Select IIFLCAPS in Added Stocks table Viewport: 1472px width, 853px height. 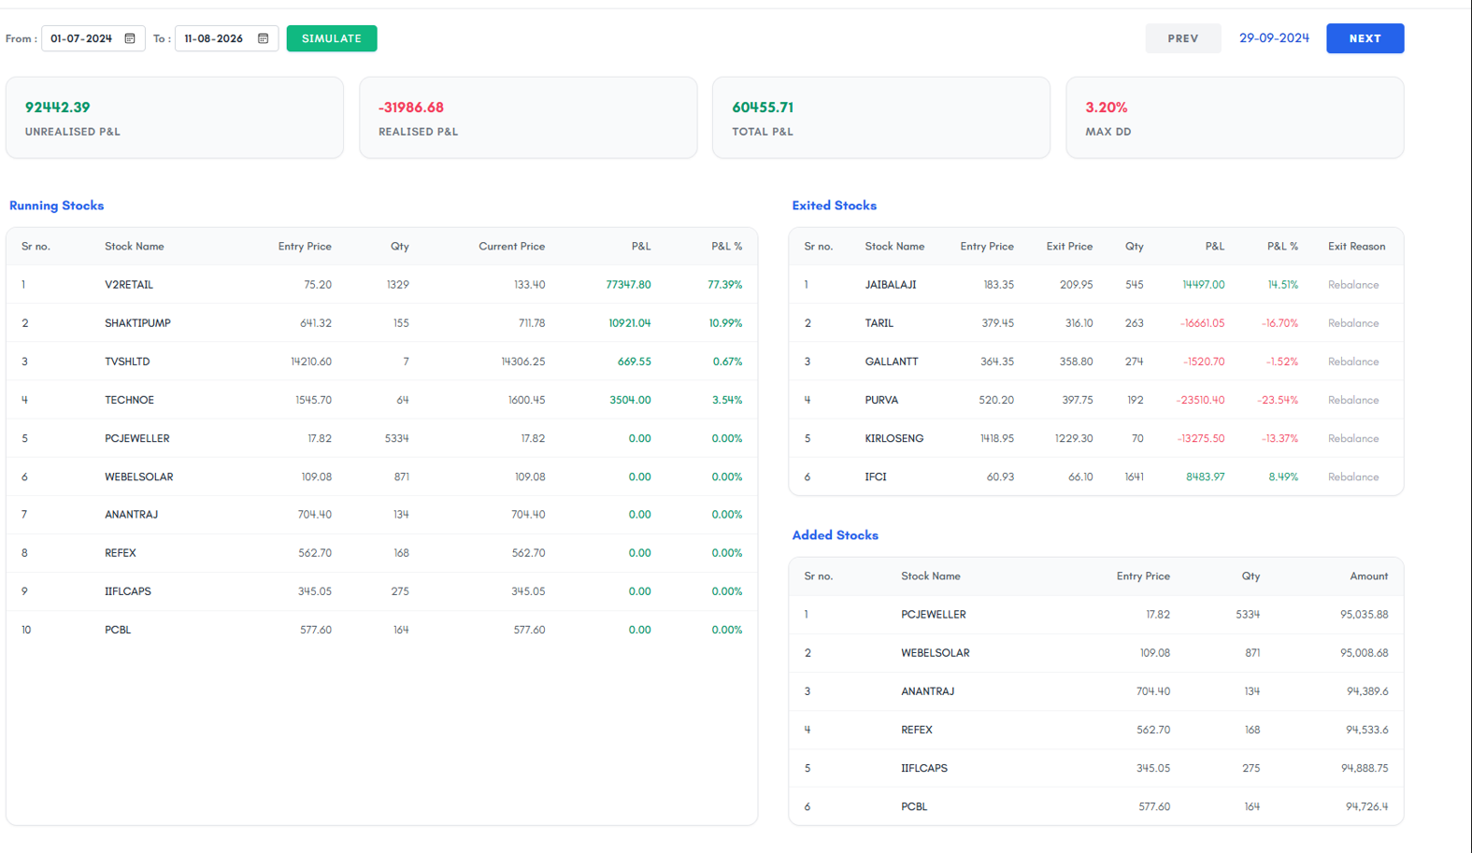click(924, 768)
